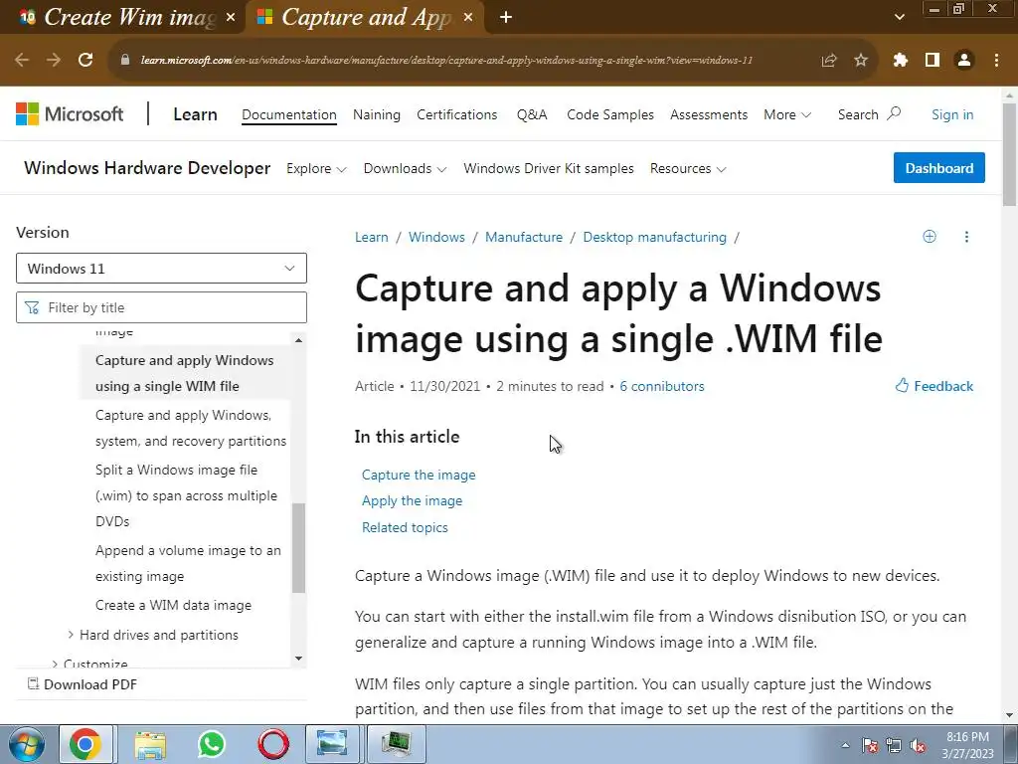Open the Documentation nav item

tap(289, 114)
